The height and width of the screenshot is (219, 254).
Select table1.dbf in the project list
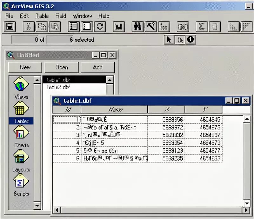pyautogui.click(x=74, y=80)
